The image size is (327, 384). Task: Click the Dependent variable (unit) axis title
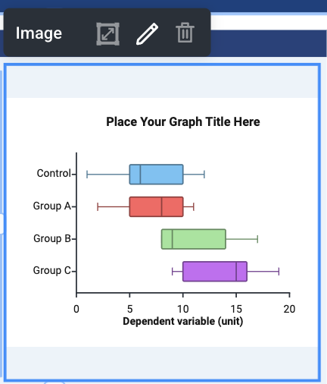[183, 322]
